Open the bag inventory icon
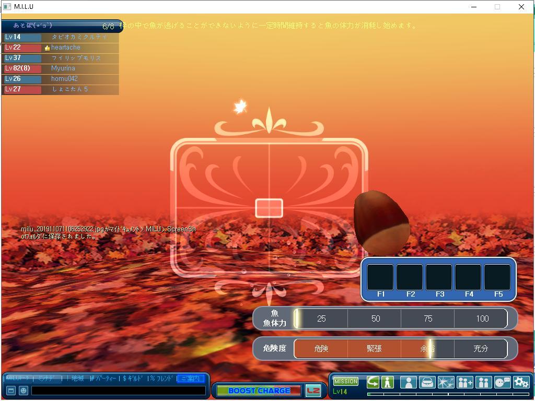 (x=427, y=382)
